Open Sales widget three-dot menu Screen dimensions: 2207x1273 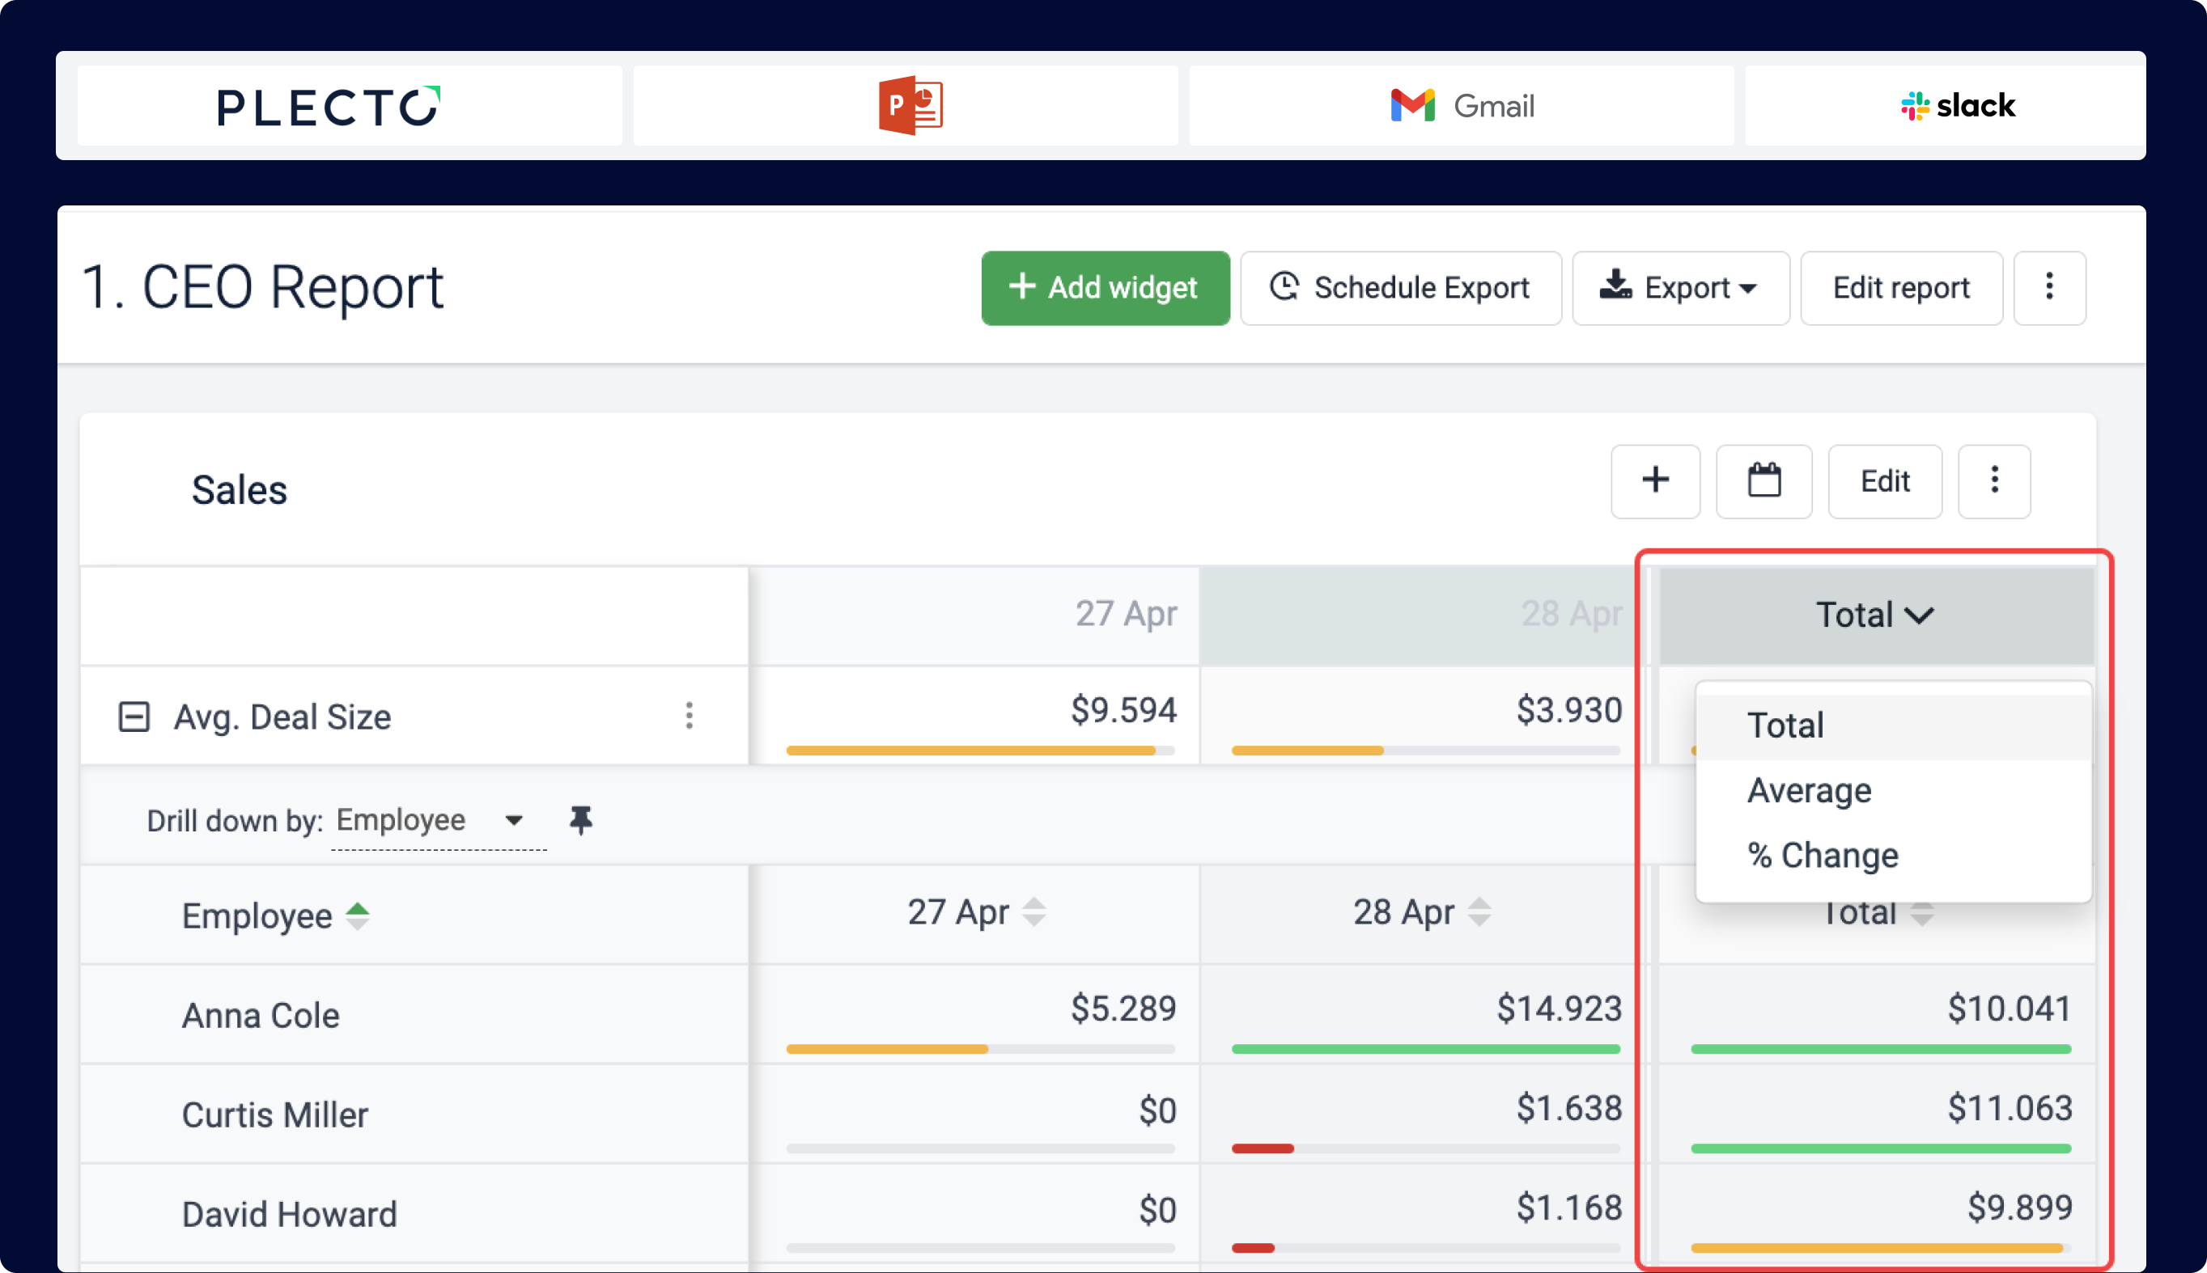pos(1994,481)
